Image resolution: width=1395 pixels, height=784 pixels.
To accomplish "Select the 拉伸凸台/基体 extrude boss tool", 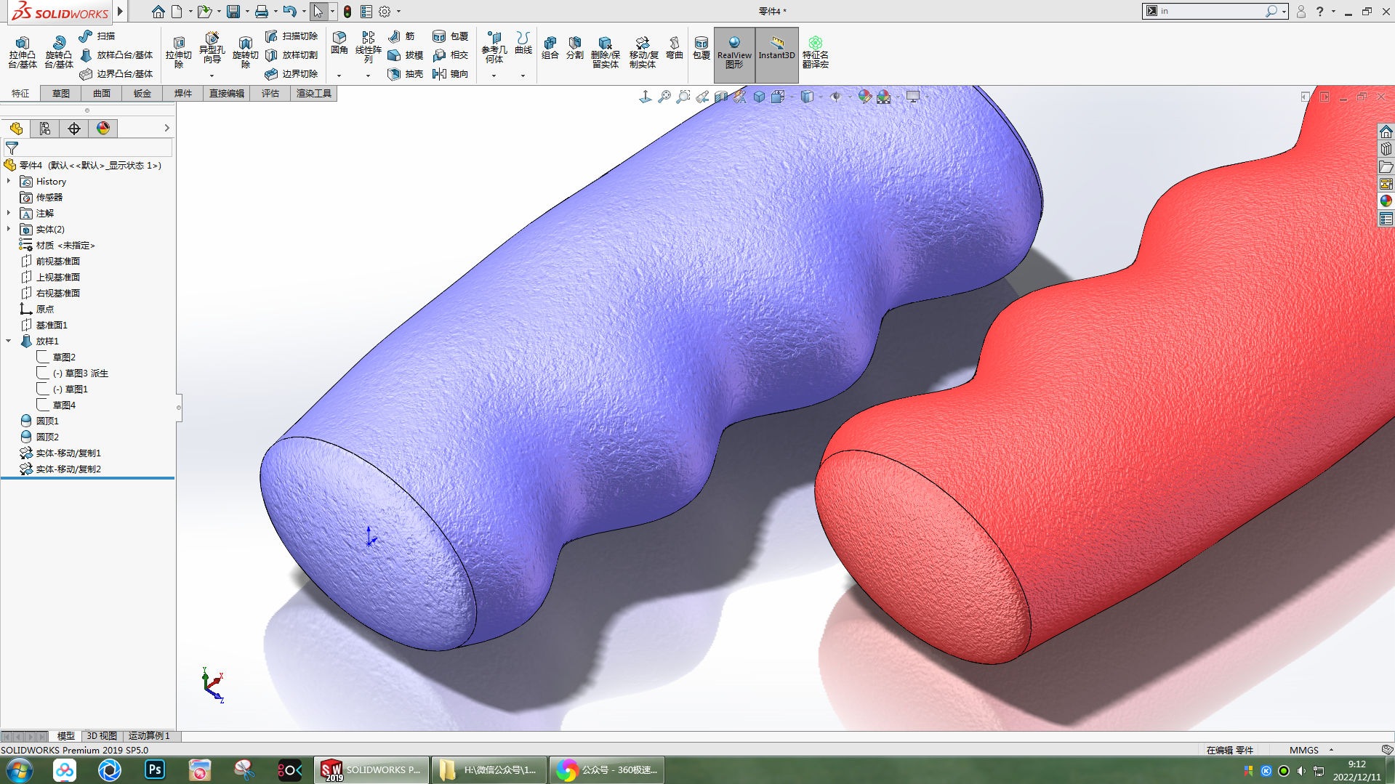I will [x=22, y=52].
